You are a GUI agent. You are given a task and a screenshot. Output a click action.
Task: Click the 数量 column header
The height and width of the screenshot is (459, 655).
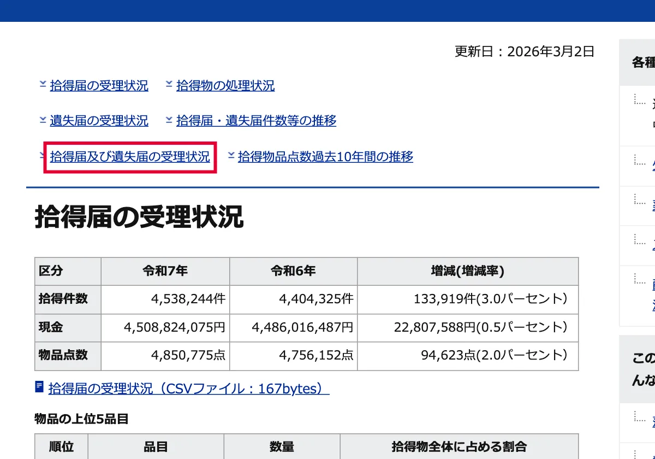tap(282, 447)
